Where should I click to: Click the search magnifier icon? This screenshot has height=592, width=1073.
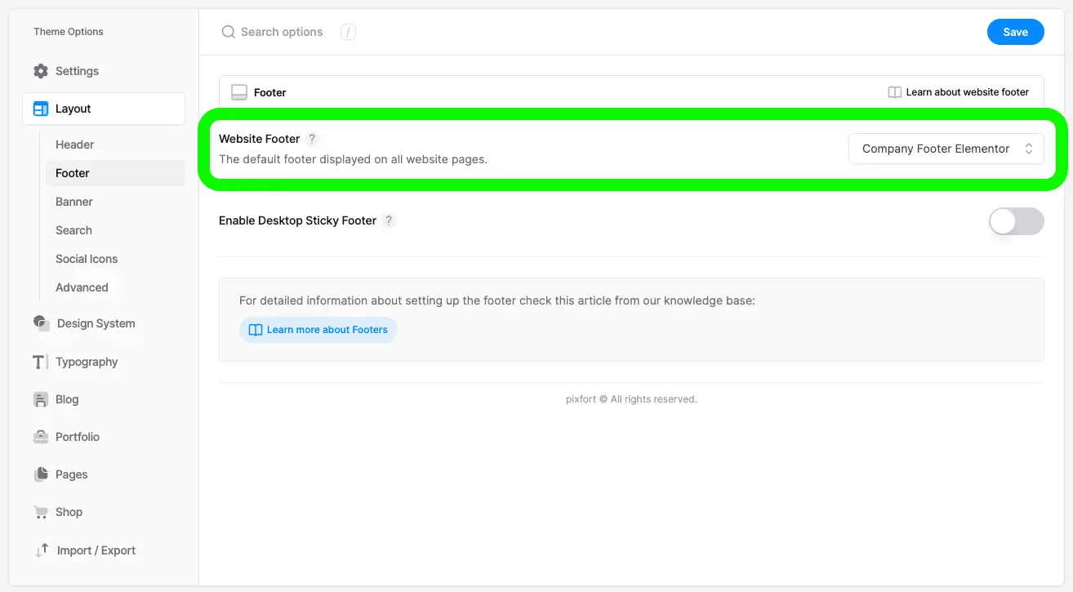[229, 32]
